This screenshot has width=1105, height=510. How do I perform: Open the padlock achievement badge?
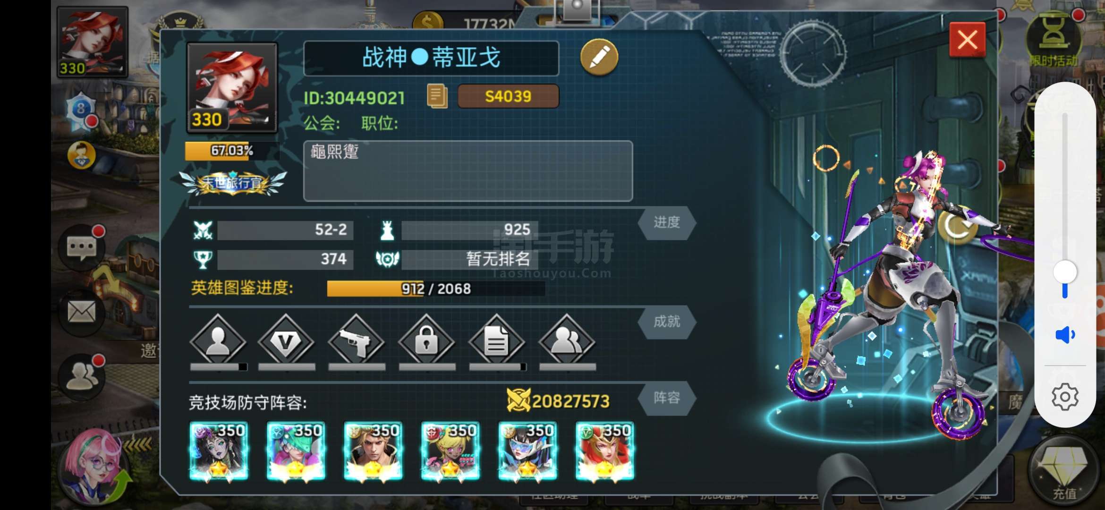[427, 341]
